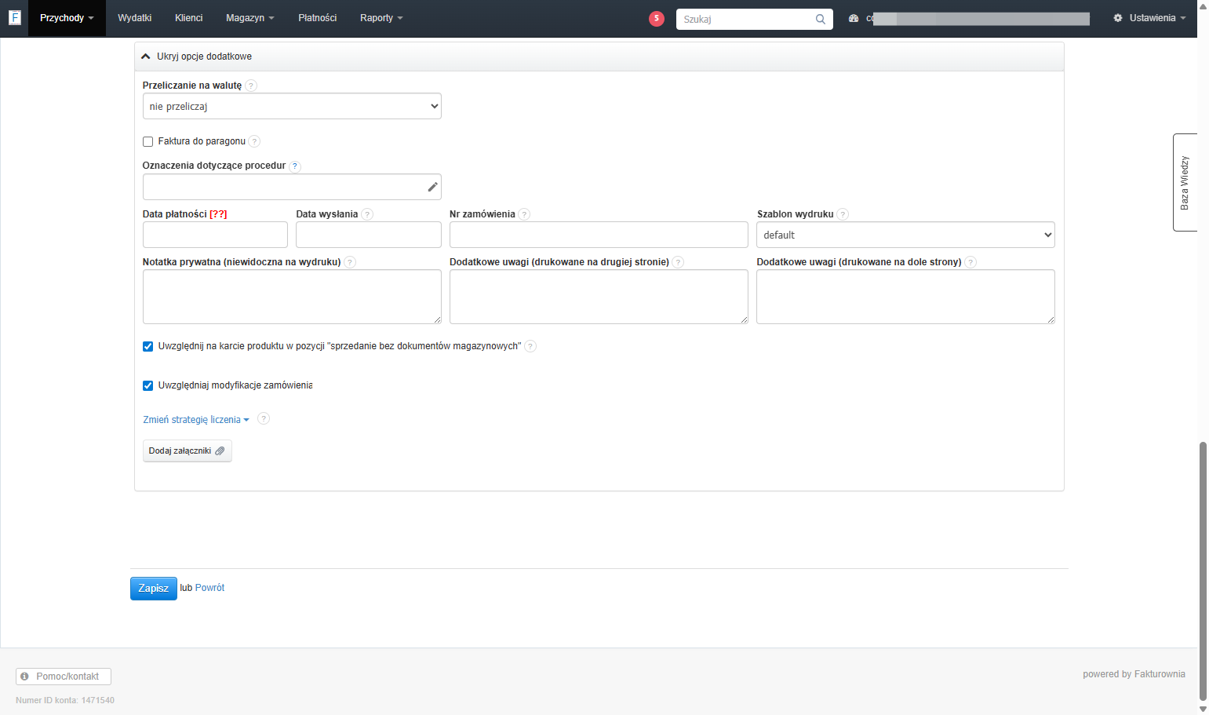This screenshot has width=1209, height=715.
Task: Collapse Ukryj opcje dodatkowe section
Action: click(x=197, y=57)
